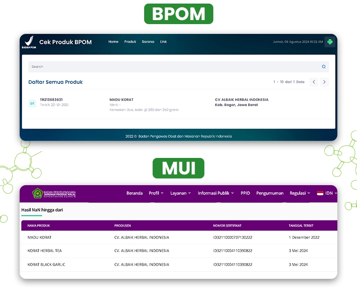Go to Beranda page

tap(135, 193)
